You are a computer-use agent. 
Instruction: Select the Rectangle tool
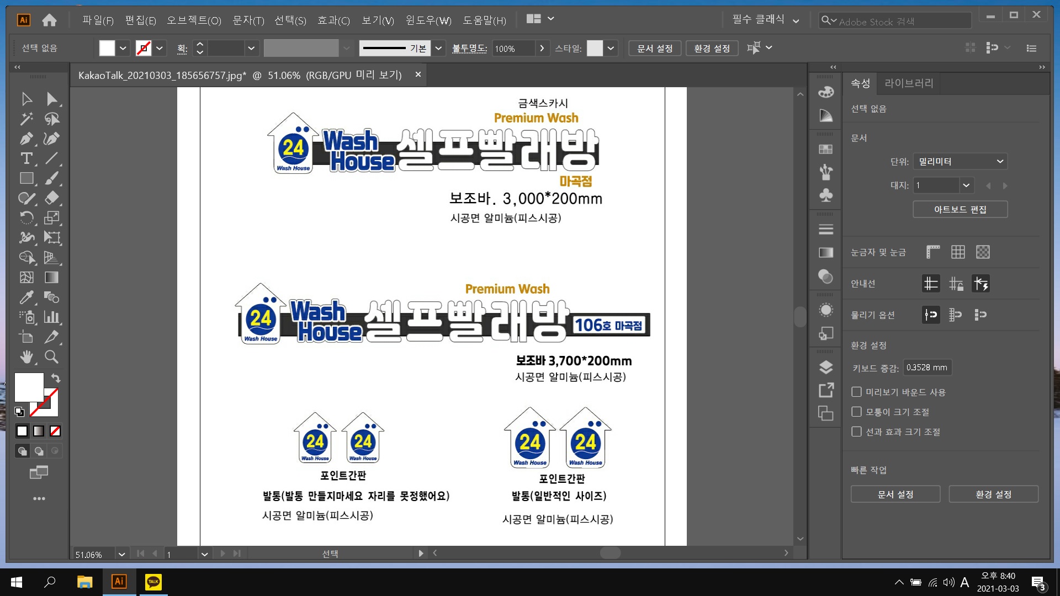point(26,178)
